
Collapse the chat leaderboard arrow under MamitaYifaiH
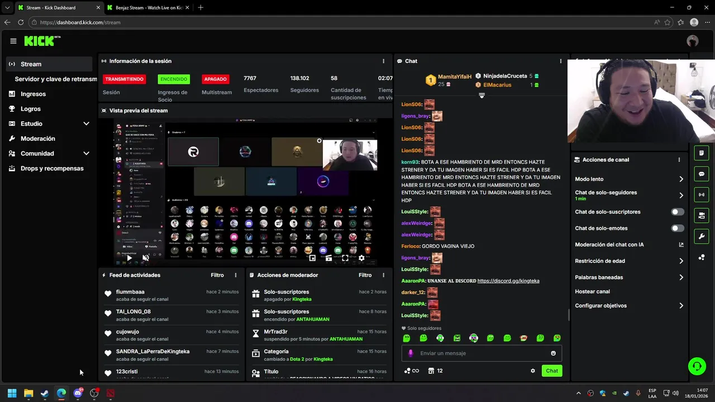(482, 95)
